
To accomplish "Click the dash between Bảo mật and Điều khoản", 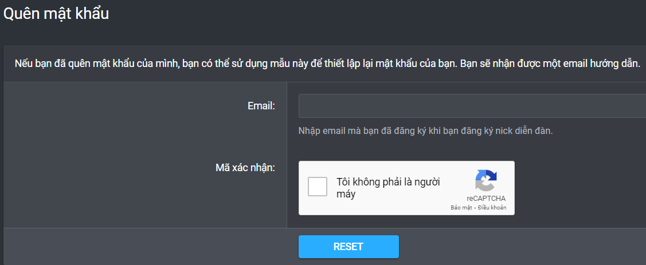I will coord(475,208).
